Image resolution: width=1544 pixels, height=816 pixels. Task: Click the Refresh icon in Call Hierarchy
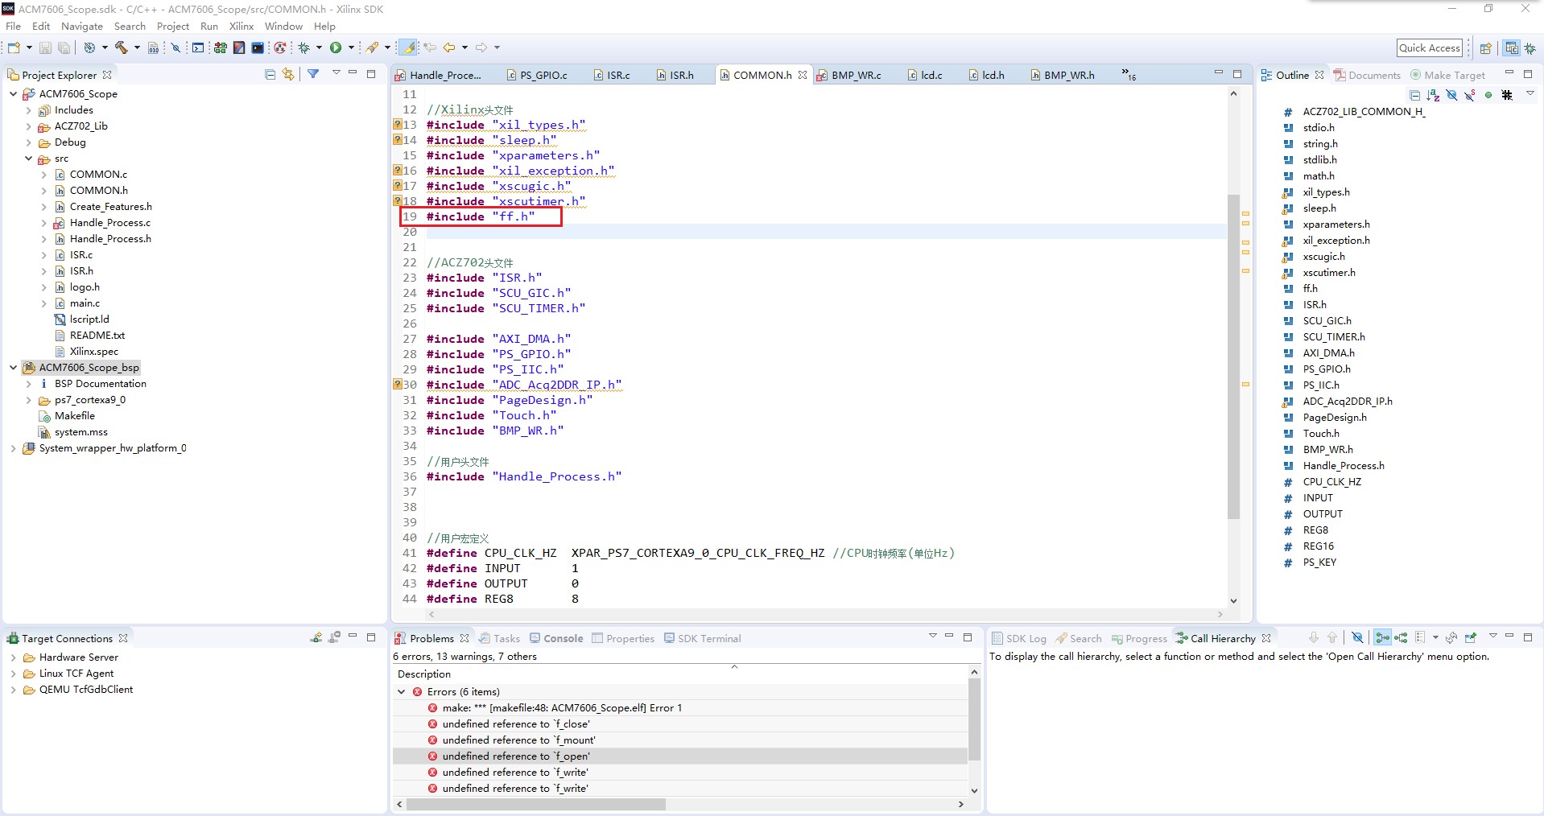tap(1451, 637)
